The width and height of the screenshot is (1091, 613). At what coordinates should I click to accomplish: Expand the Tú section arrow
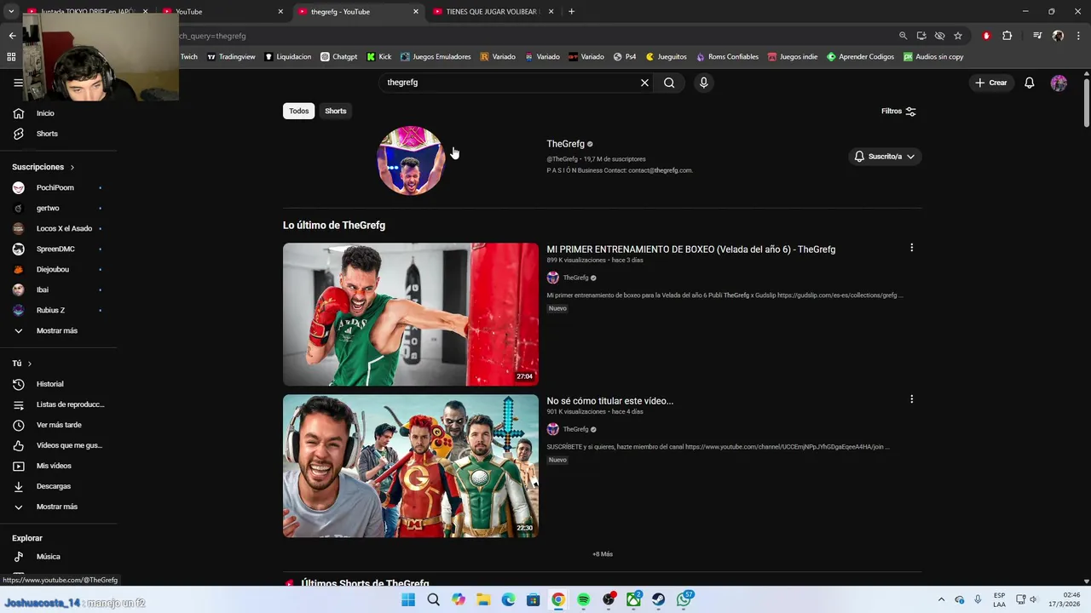pos(29,364)
